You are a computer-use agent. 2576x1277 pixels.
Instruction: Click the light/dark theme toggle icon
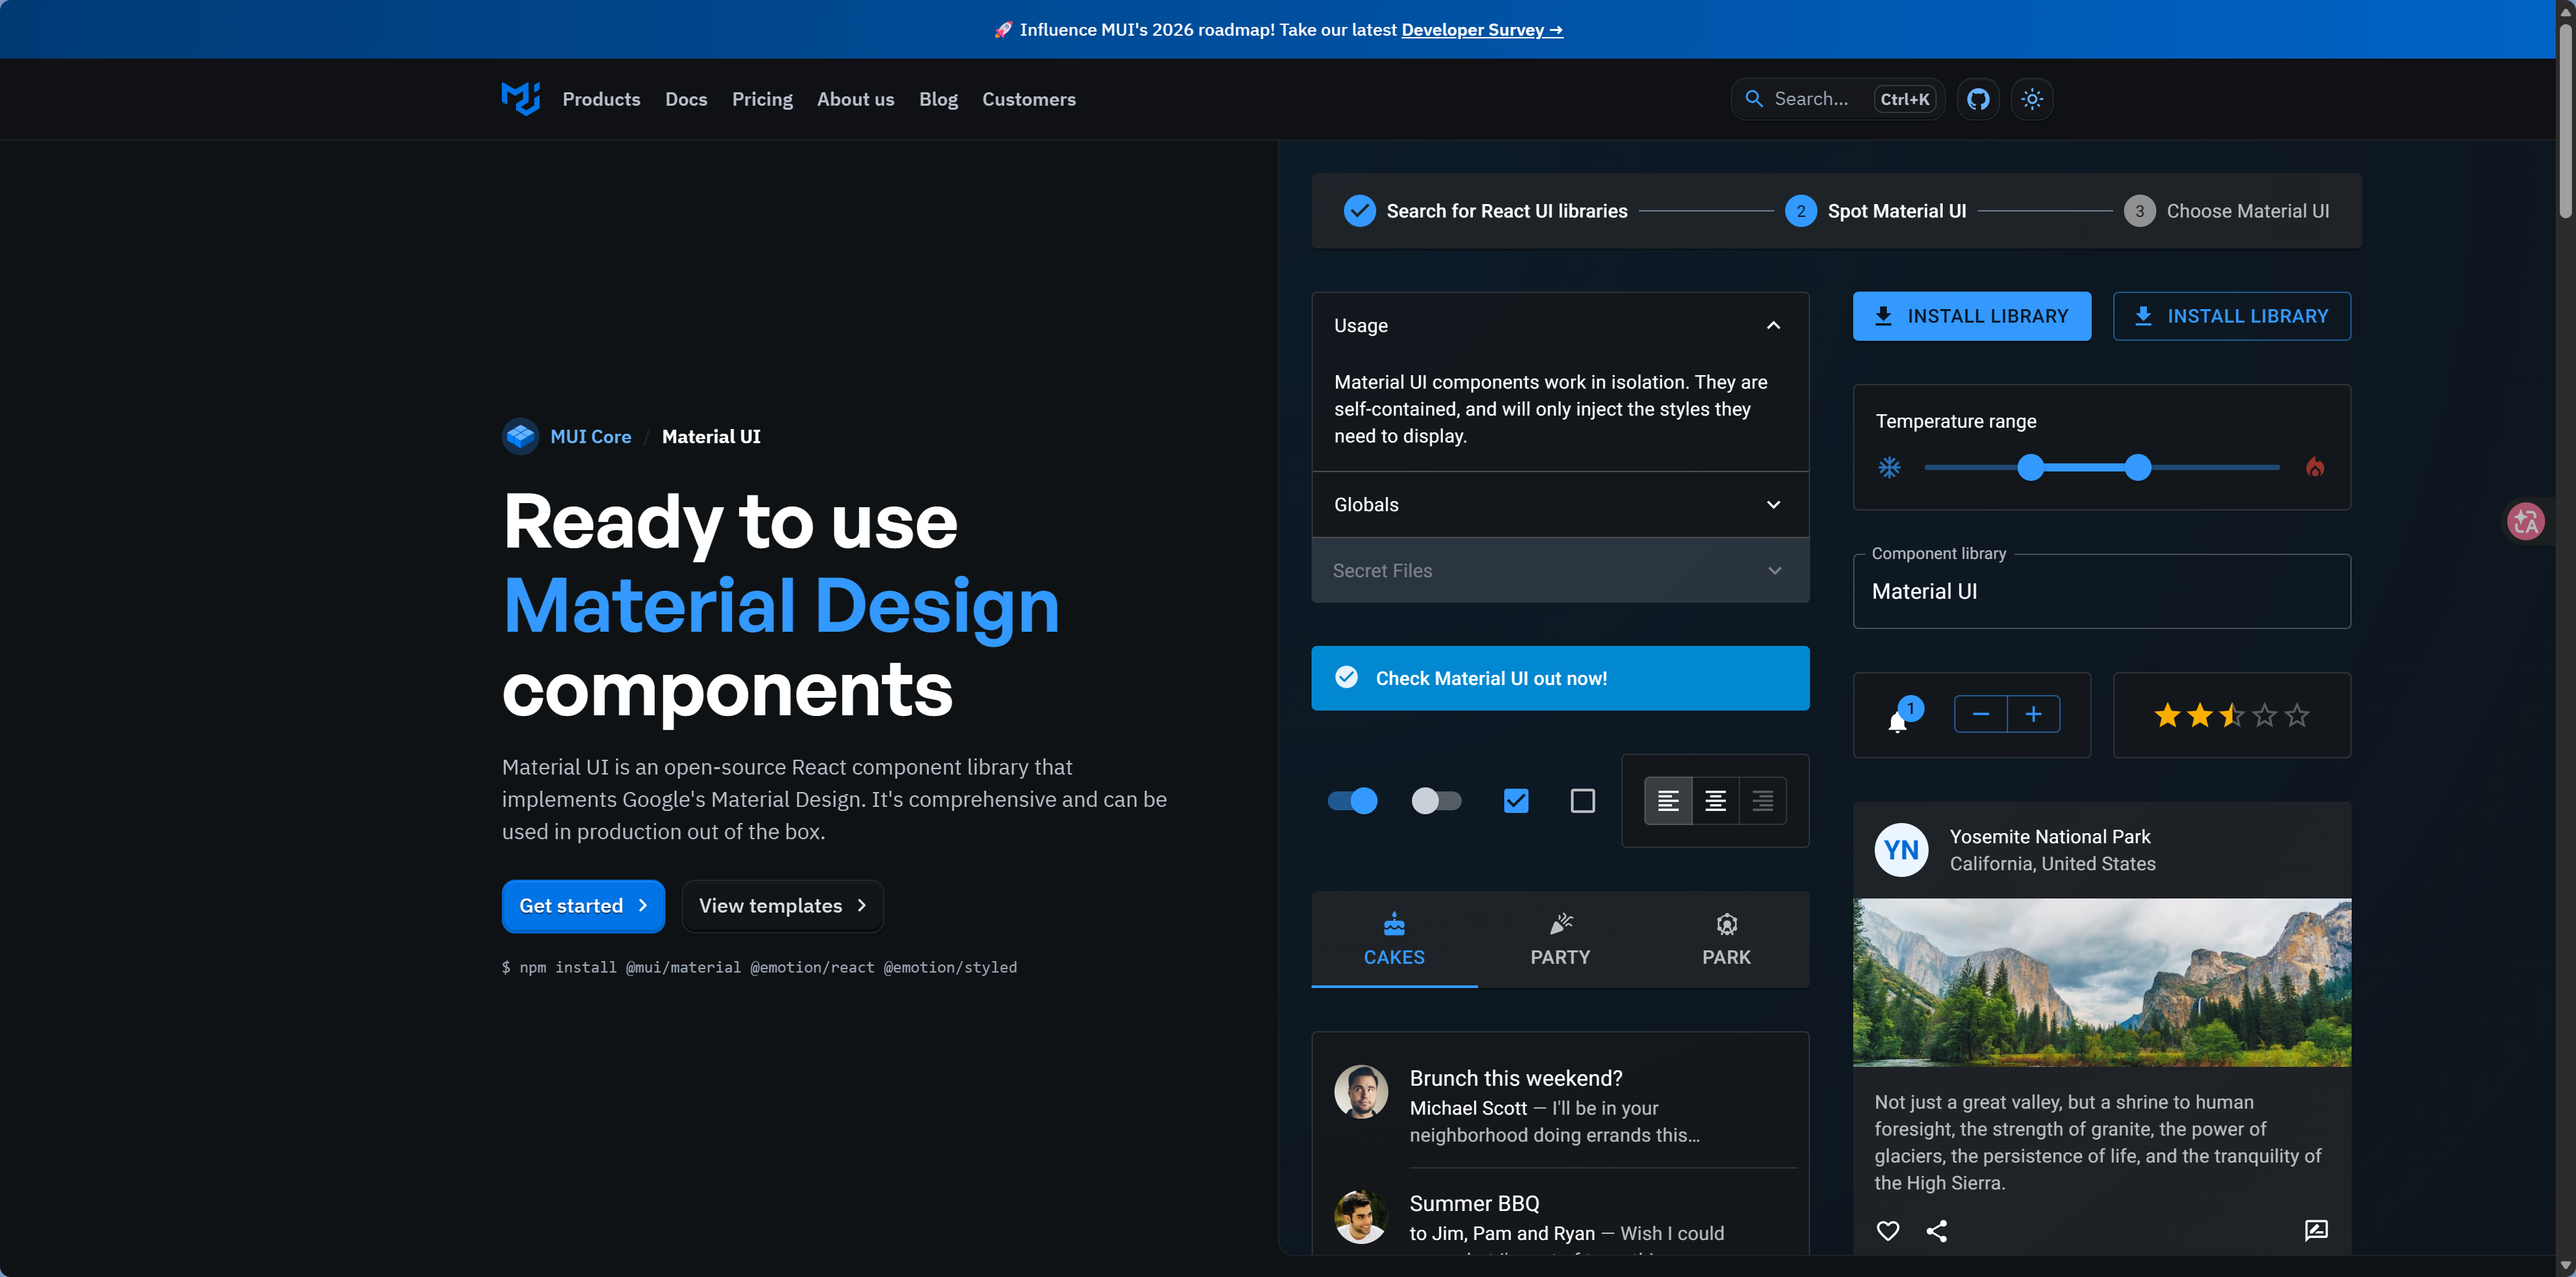coord(2031,99)
